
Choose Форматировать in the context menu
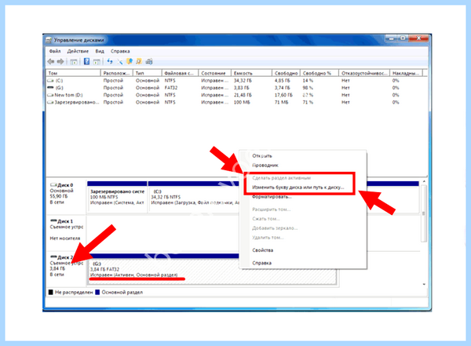(x=303, y=197)
